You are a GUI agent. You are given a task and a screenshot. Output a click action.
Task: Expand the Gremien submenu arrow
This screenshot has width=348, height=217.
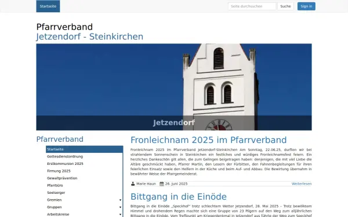click(120, 200)
